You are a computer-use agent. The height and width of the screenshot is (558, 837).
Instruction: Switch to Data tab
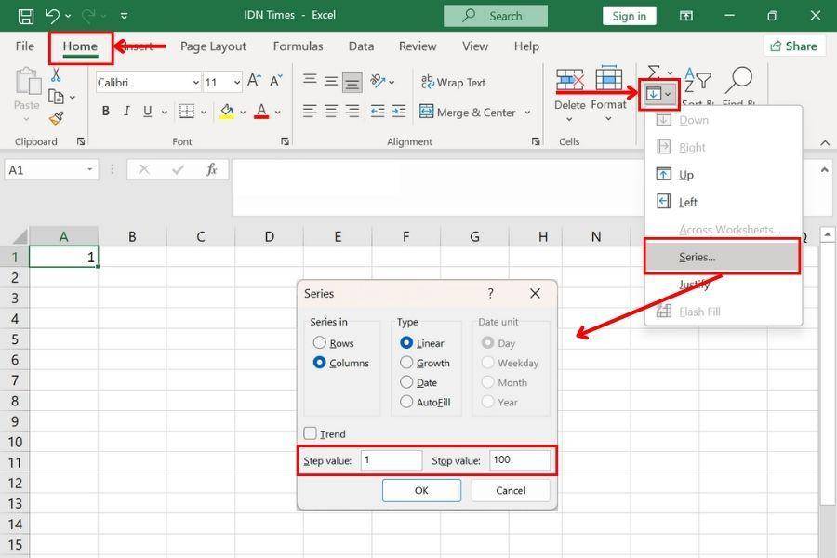coord(361,46)
